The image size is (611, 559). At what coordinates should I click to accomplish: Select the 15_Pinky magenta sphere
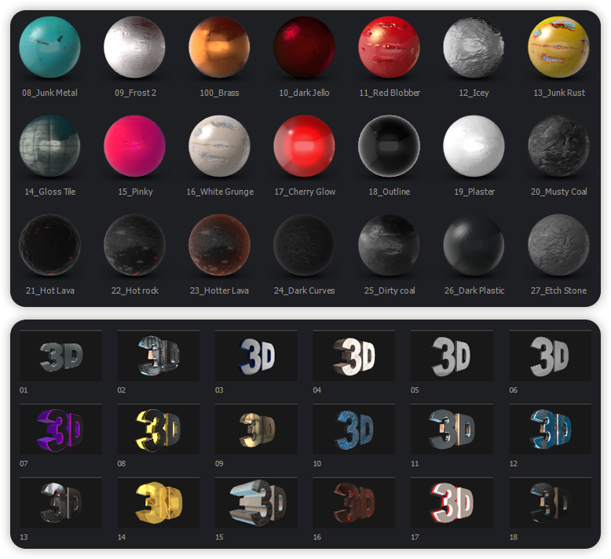(135, 146)
